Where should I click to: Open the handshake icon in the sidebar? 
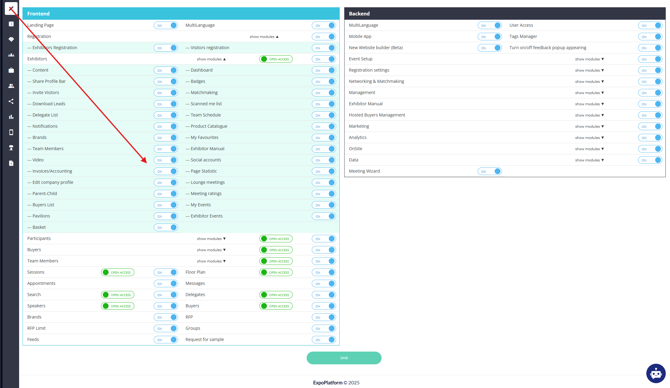click(x=11, y=39)
